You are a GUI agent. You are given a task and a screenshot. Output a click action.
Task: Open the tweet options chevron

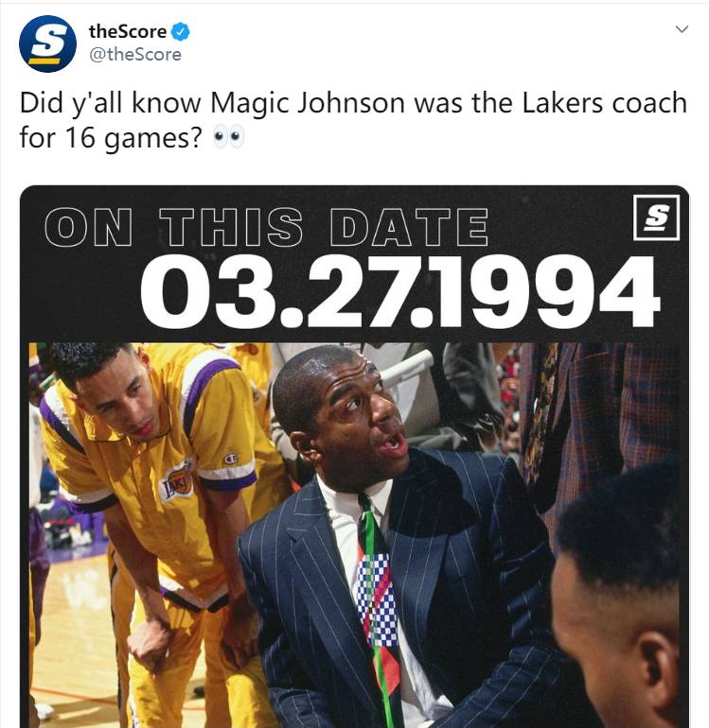(682, 29)
